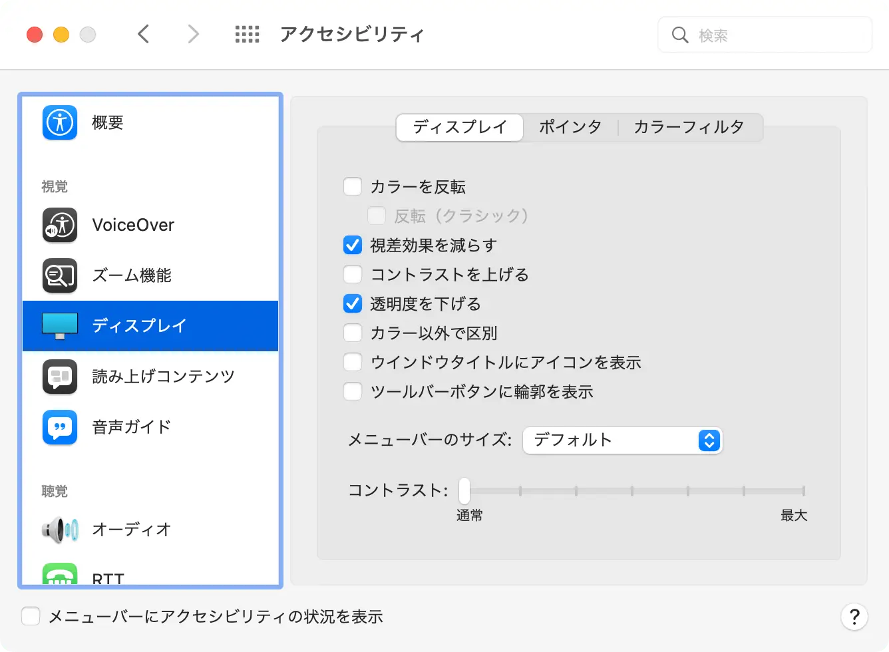Open オーディオ speaker icon in sidebar
The width and height of the screenshot is (889, 652).
pyautogui.click(x=60, y=530)
